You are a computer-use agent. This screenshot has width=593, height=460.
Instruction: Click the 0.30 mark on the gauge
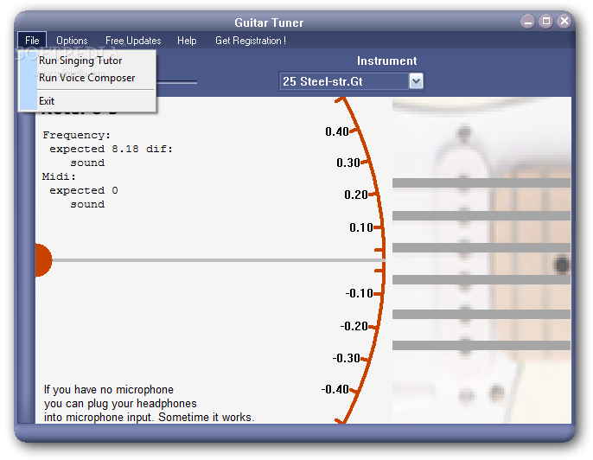coord(348,163)
